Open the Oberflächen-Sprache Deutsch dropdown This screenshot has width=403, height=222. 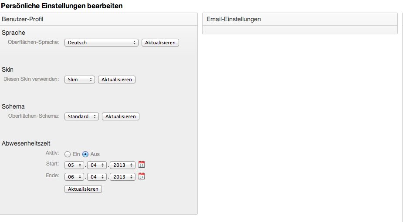tap(102, 43)
